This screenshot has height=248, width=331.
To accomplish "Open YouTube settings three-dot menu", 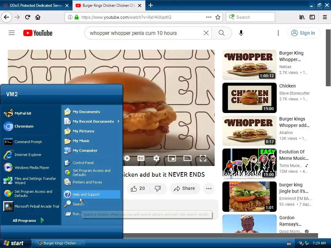I will [278, 33].
